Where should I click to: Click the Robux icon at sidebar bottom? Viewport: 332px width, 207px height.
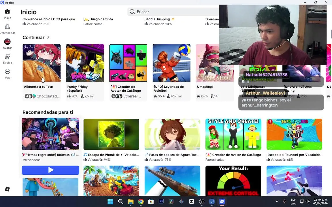point(7,189)
